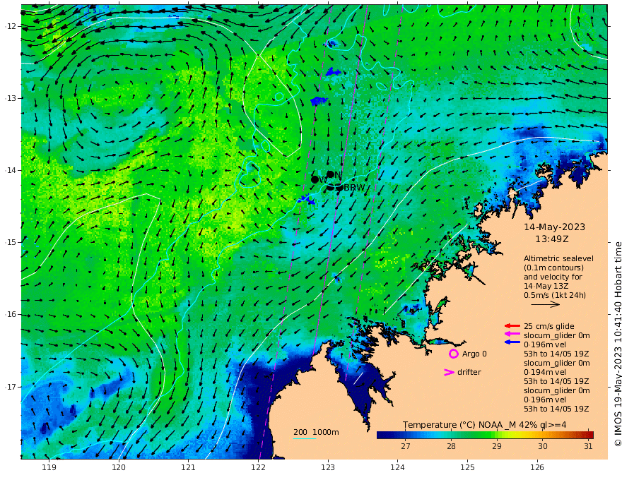Click latitude axis label -13
This screenshot has height=480, width=622.
tap(11, 98)
